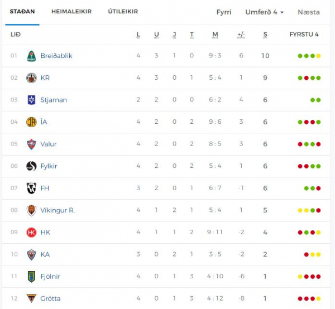This screenshot has width=335, height=309.
Task: Click the ÍA yellow round logo
Action: (x=31, y=122)
